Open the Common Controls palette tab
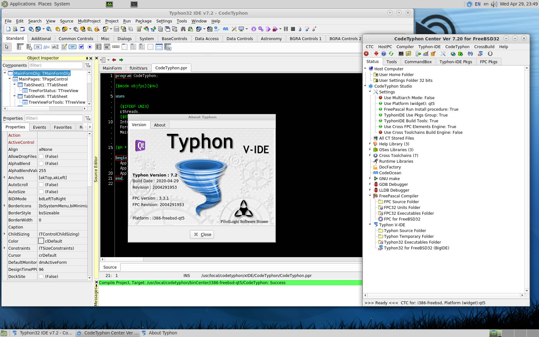The height and width of the screenshot is (337, 539). (x=76, y=39)
